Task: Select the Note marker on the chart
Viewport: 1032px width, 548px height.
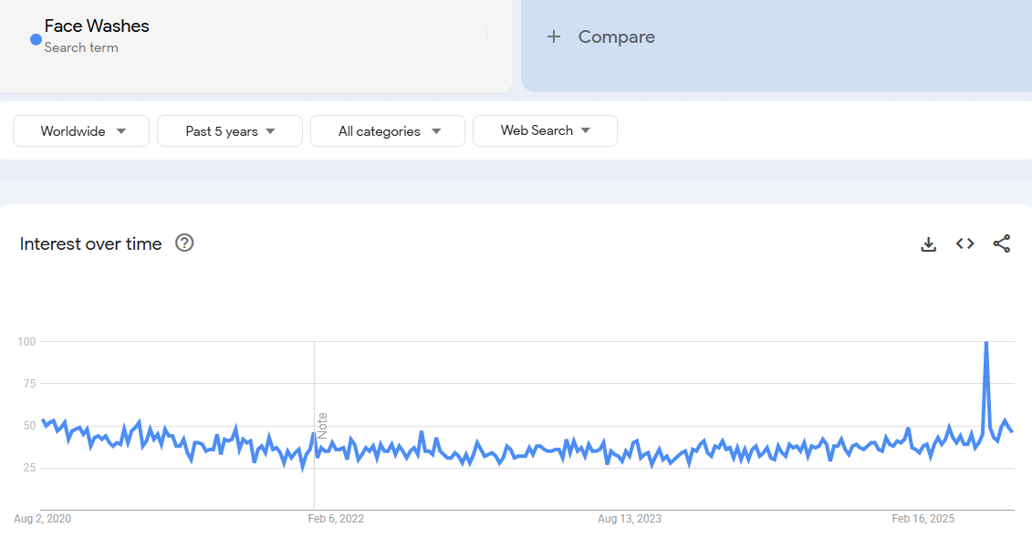Action: tap(322, 426)
